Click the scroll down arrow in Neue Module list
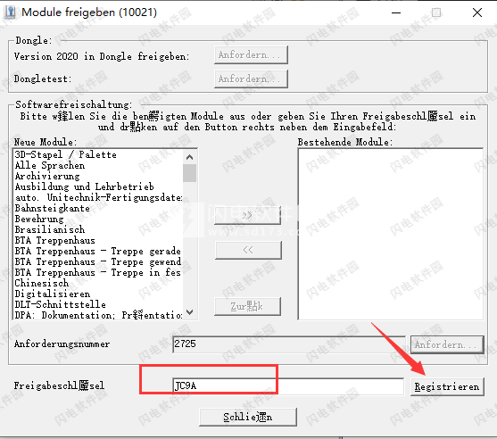 click(189, 312)
